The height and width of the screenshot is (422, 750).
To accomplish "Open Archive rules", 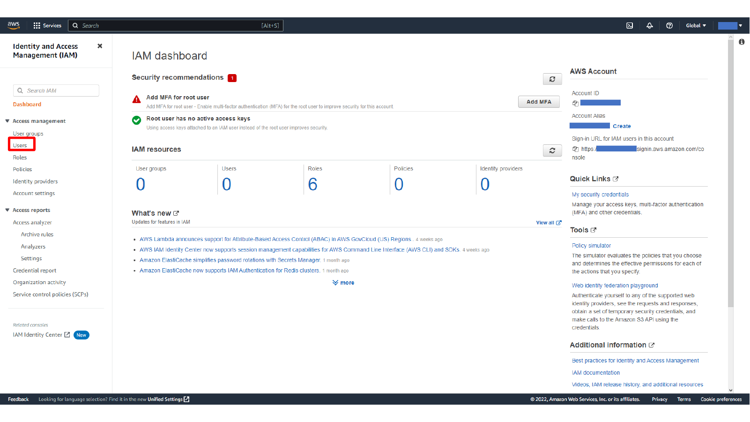I will click(x=37, y=234).
